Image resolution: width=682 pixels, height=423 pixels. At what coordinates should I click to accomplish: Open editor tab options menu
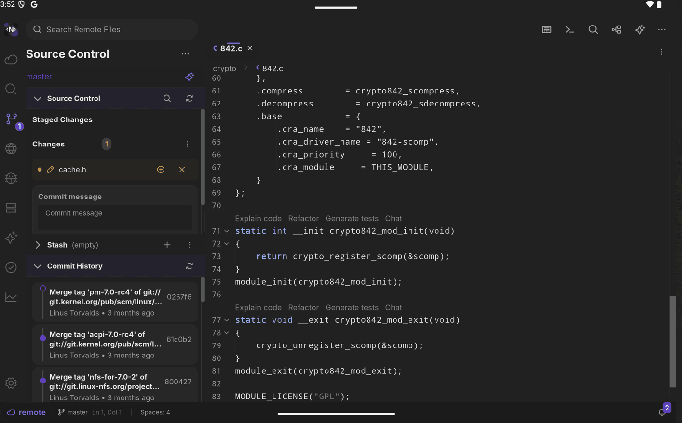pos(661,52)
